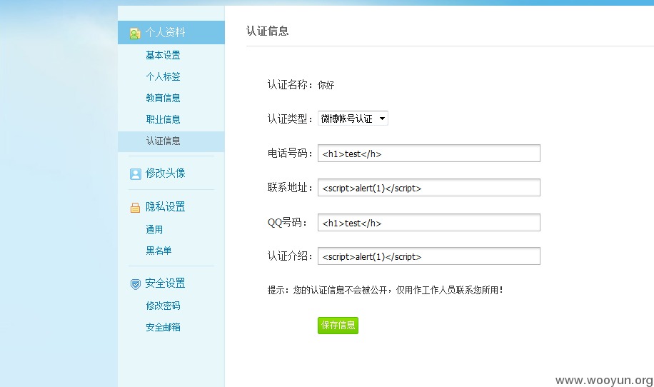
Task: Open 安全邮箱 settings
Action: [163, 327]
